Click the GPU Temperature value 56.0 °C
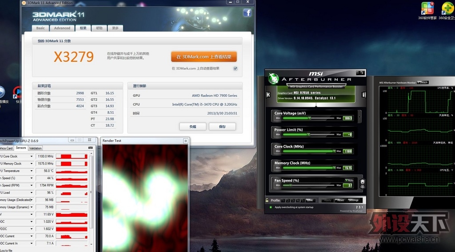455x252 pixels. tap(45, 171)
